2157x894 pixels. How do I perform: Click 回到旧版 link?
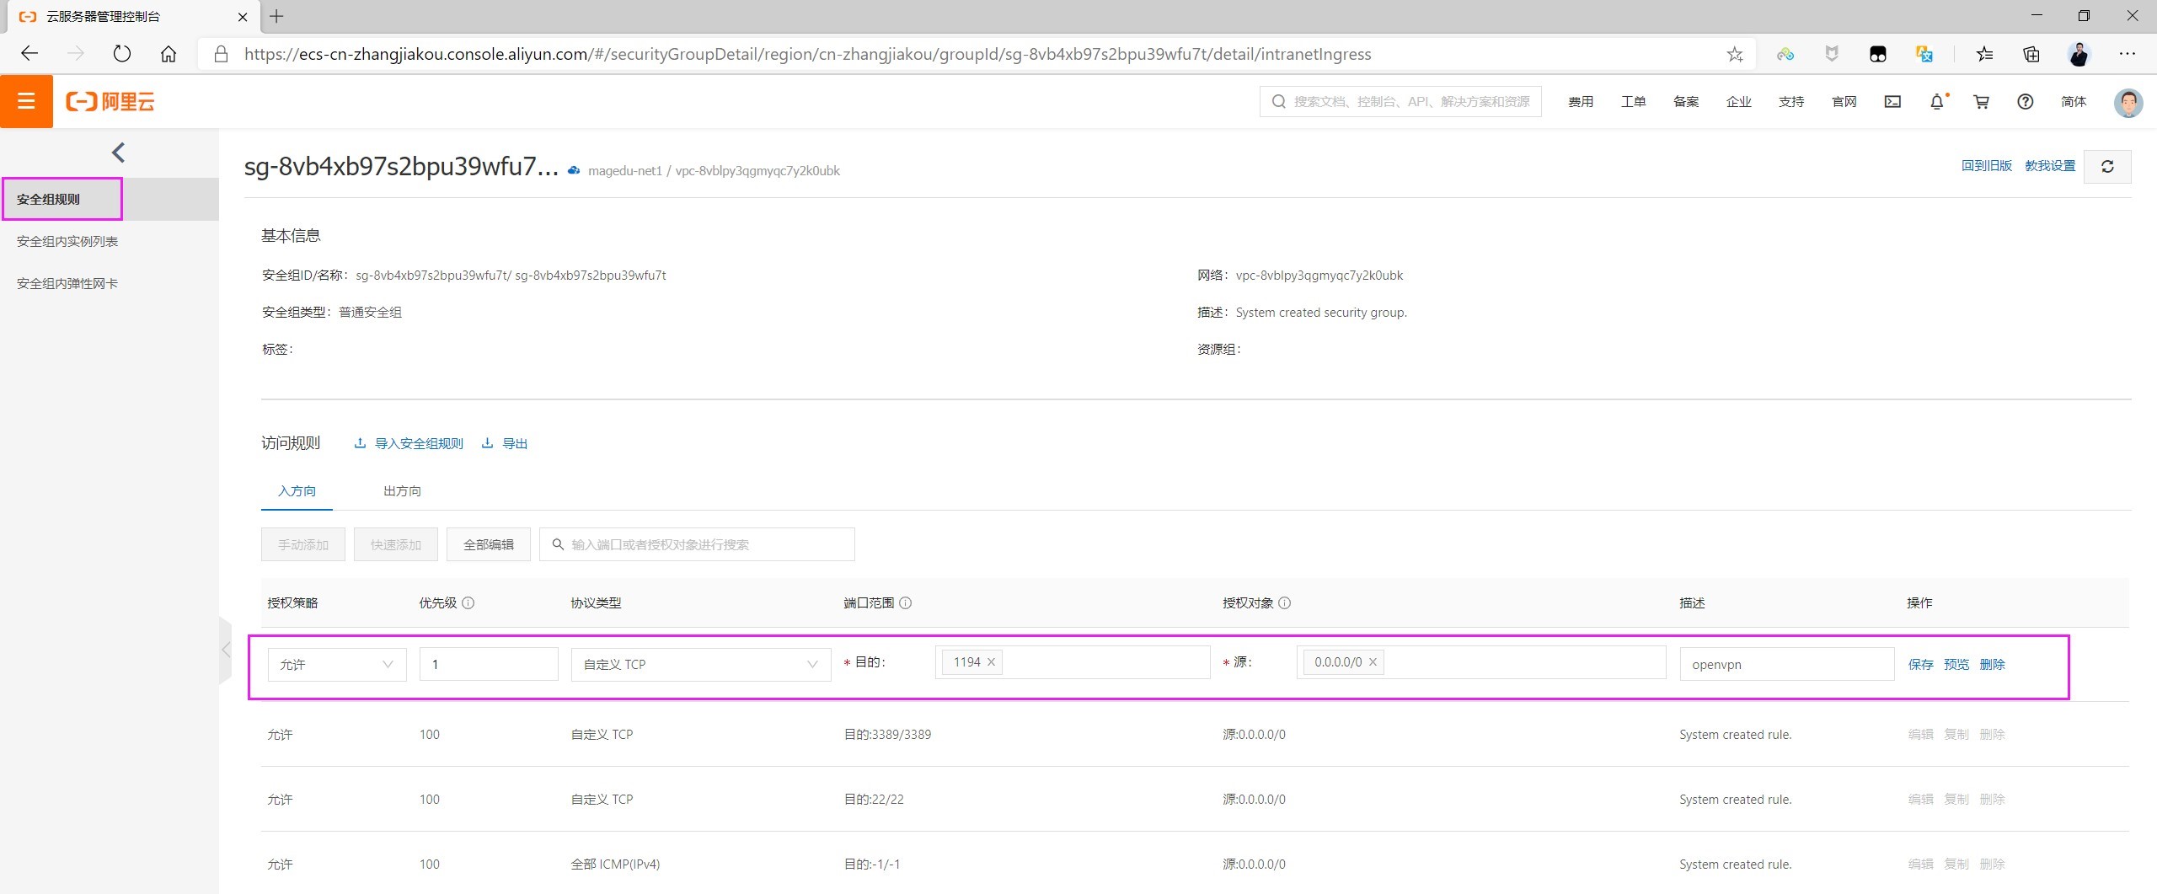tap(1986, 165)
